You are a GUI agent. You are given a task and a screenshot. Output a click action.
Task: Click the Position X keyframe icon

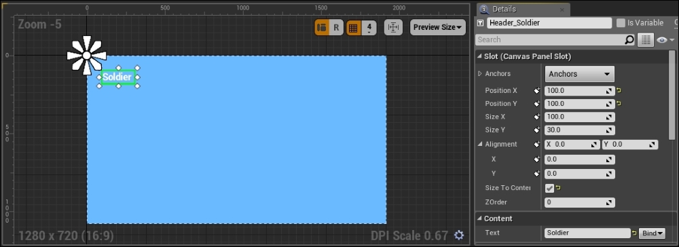(536, 91)
